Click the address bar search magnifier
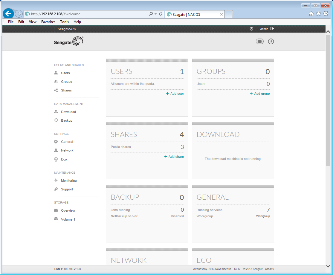 click(x=151, y=14)
